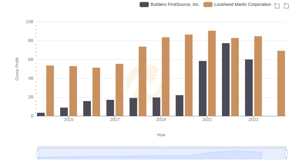293x168 pixels.
Task: Click the Lockheed Martin bar for 2024
Action: coord(281,83)
